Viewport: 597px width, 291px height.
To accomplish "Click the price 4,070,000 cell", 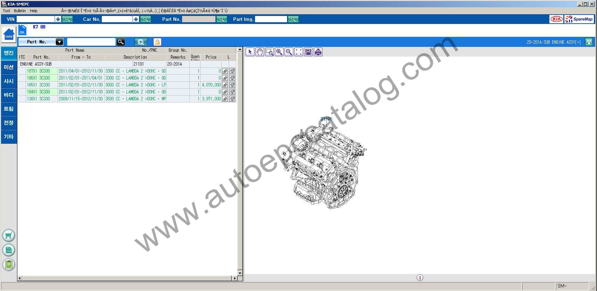I will click(x=211, y=85).
